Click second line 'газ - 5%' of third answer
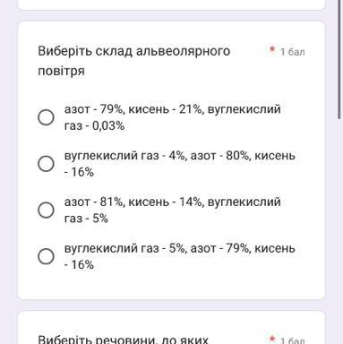The width and height of the screenshot is (343, 344). coord(86,219)
